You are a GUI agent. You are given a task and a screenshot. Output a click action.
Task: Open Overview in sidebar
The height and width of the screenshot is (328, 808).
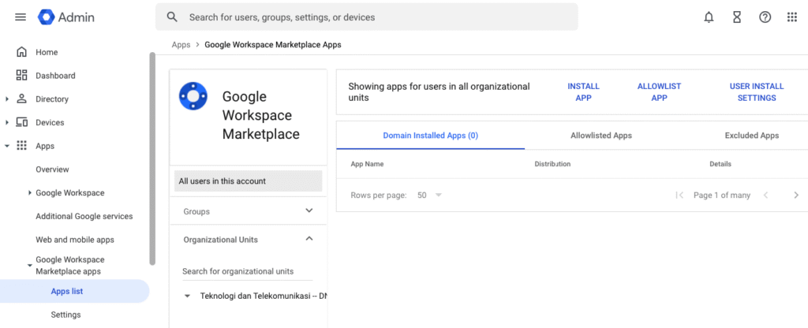(x=52, y=170)
